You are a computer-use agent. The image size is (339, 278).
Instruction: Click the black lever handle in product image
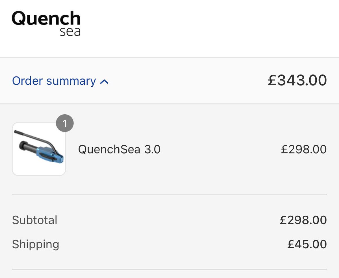tap(34, 136)
